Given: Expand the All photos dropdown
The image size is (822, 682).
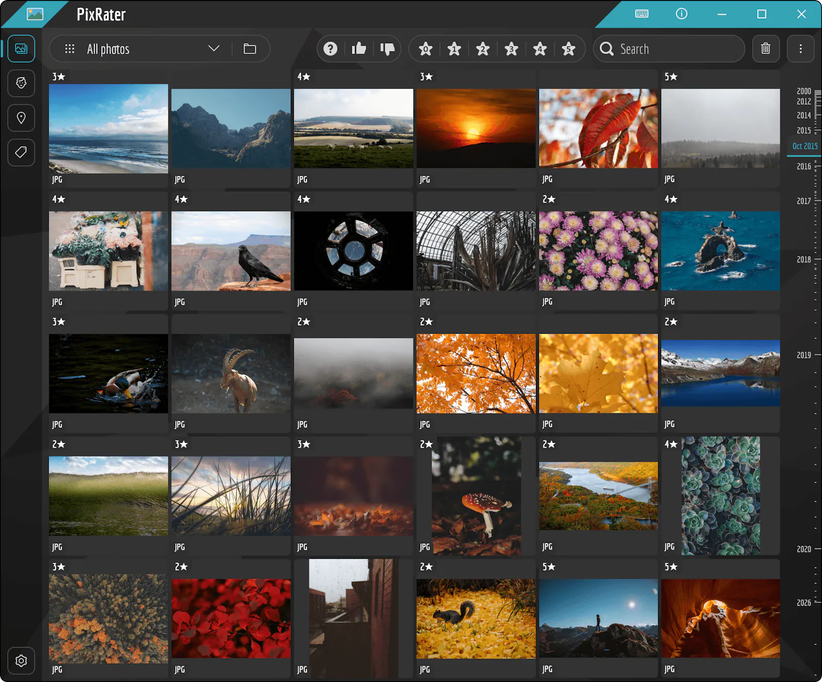Looking at the screenshot, I should click(x=214, y=49).
